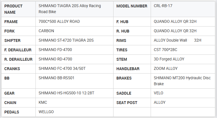Select the KMC chain value
Screen dimensions: 217x118
[43, 103]
